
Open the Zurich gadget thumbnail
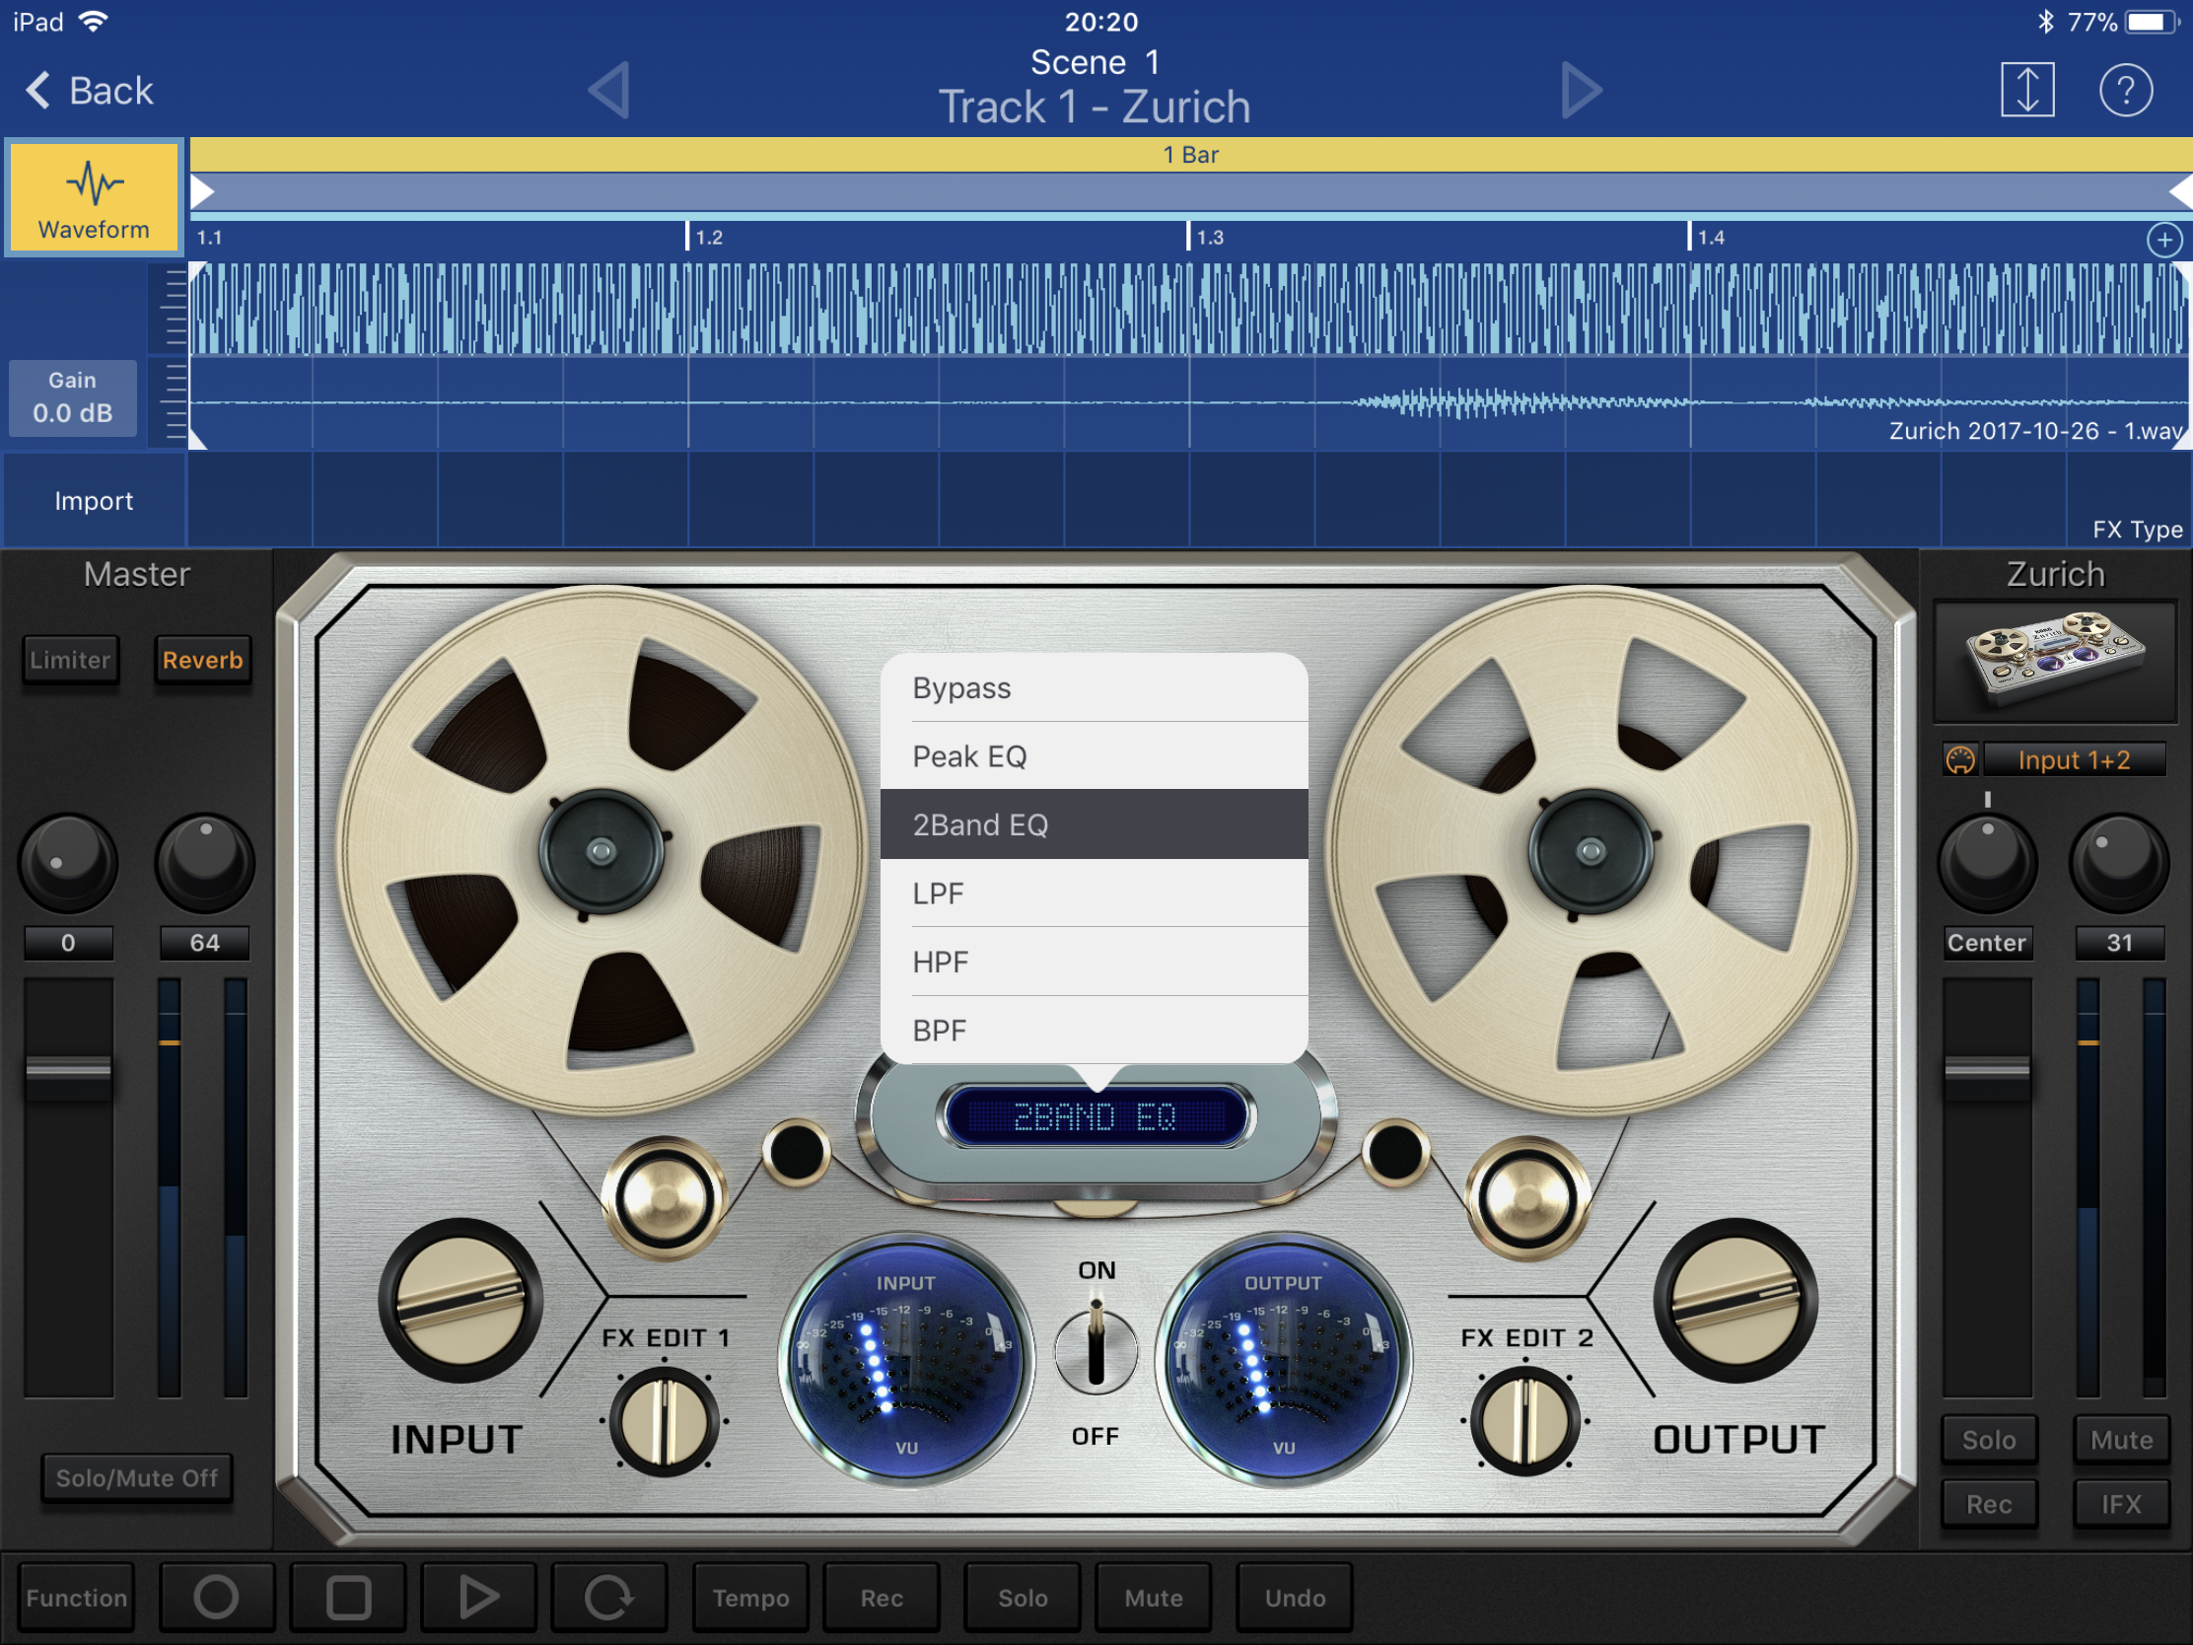[2055, 661]
